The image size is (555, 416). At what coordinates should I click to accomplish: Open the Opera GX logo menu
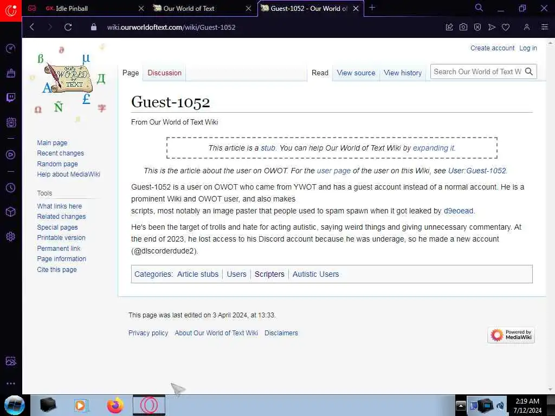coord(11,10)
